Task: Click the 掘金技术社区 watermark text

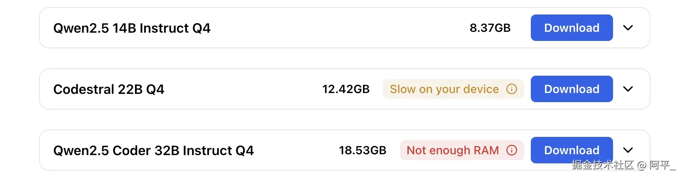Action: (x=603, y=165)
